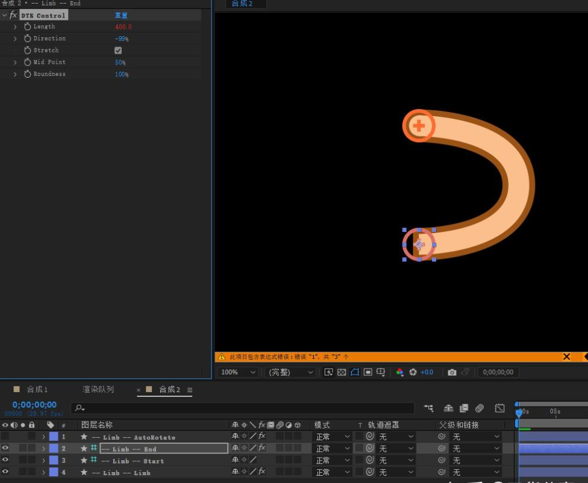This screenshot has width=588, height=483.
Task: Open the (完整) resolution dropdown
Action: click(291, 372)
